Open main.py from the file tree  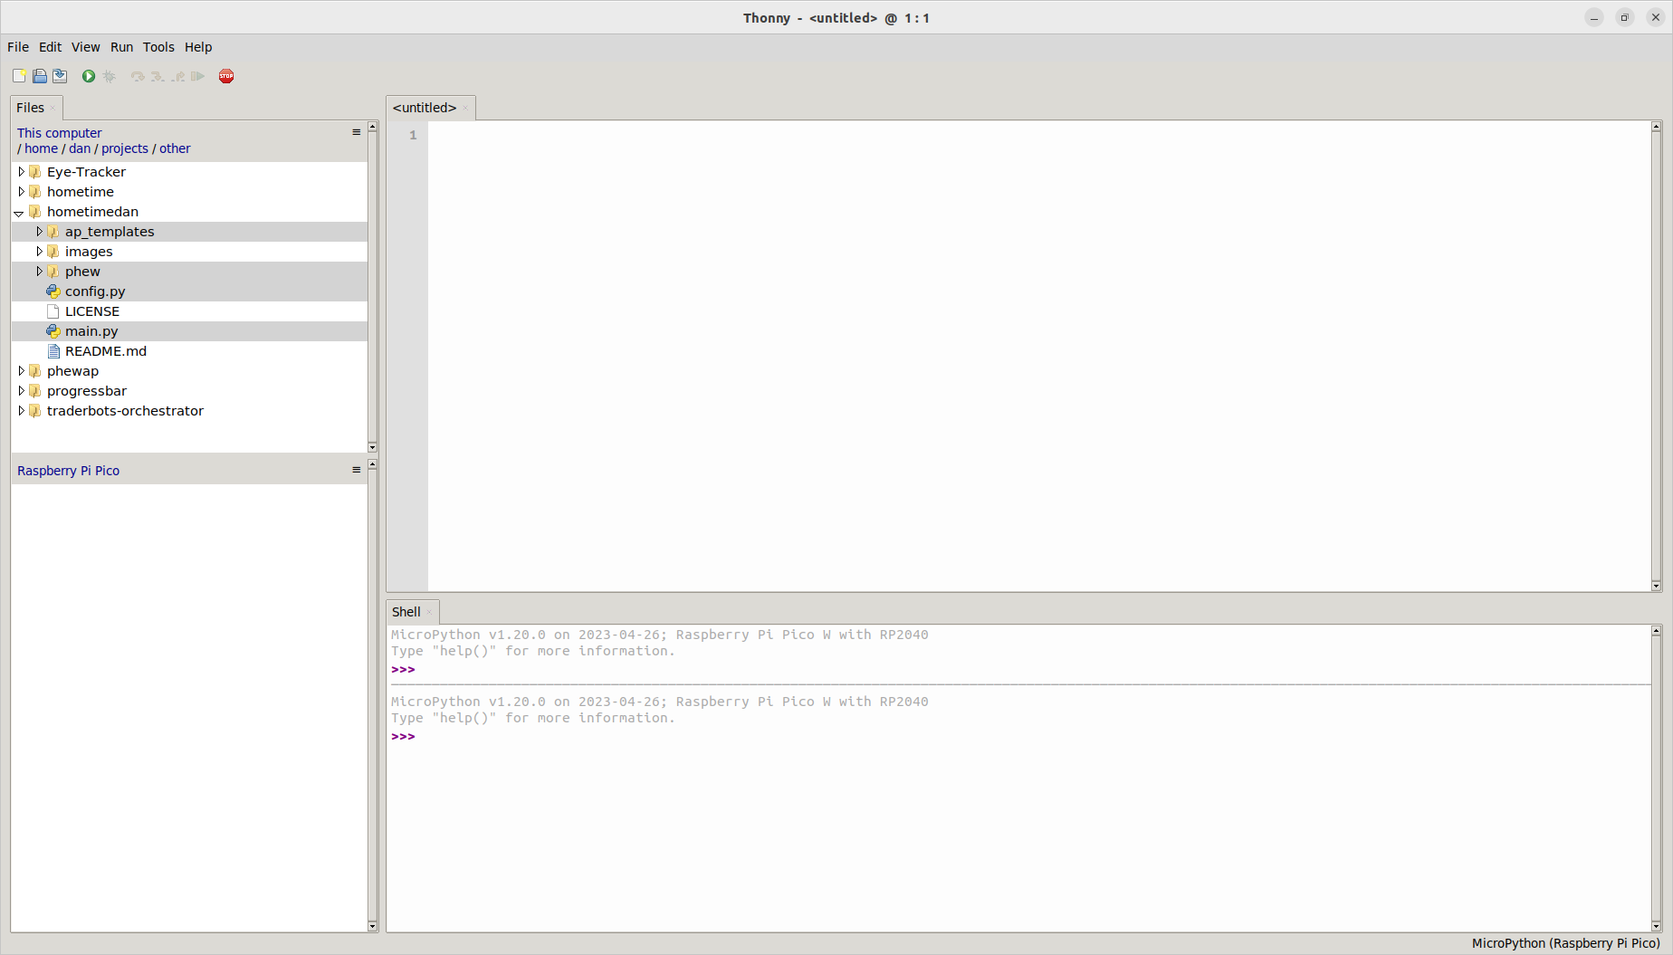pos(91,330)
